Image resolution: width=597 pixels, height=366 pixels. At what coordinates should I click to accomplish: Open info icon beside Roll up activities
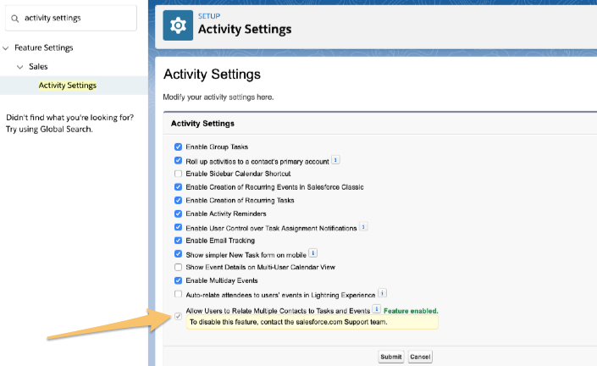tap(336, 159)
